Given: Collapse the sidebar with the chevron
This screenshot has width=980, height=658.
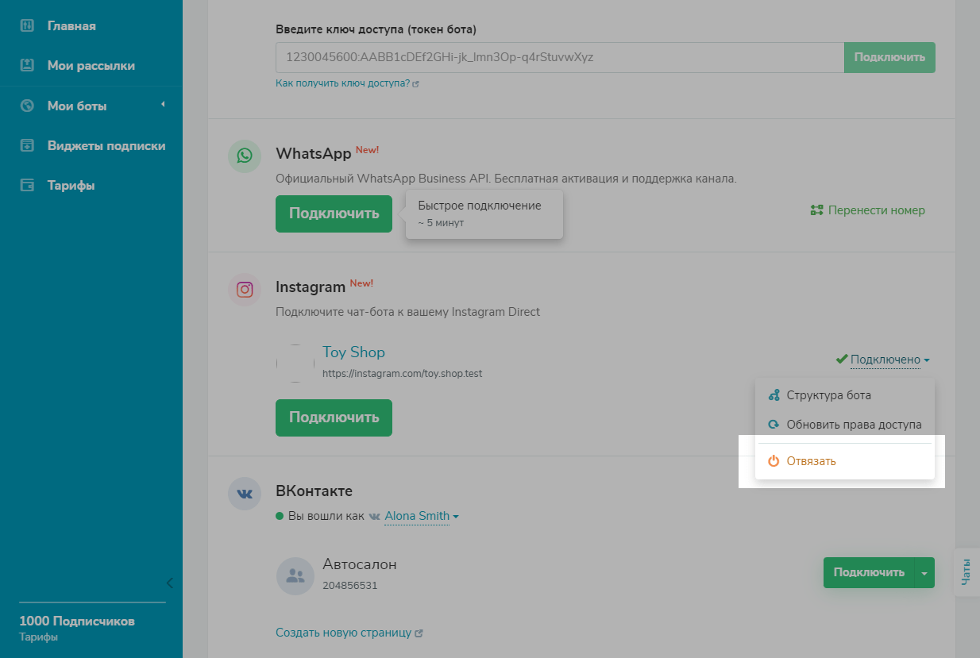Looking at the screenshot, I should 169,583.
